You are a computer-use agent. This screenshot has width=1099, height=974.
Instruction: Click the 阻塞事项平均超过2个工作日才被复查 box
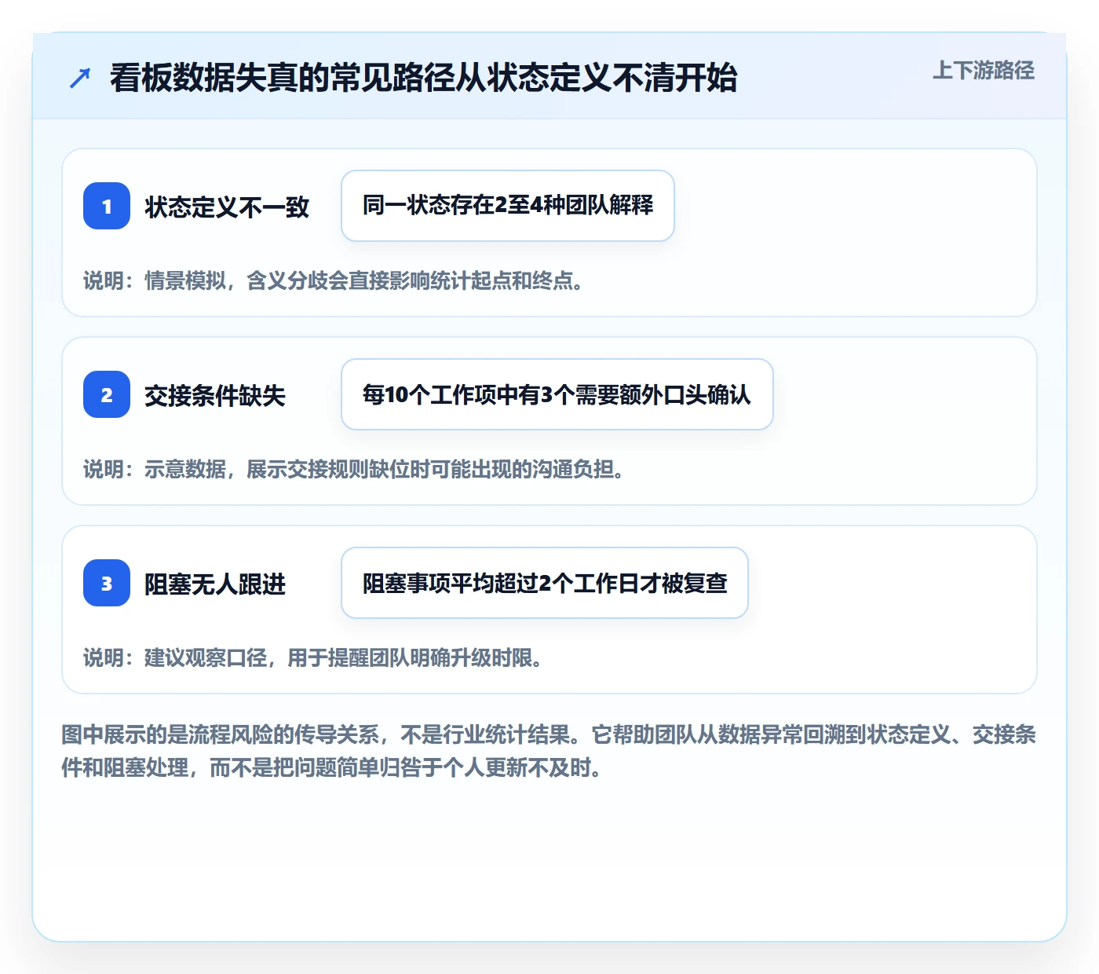(545, 583)
